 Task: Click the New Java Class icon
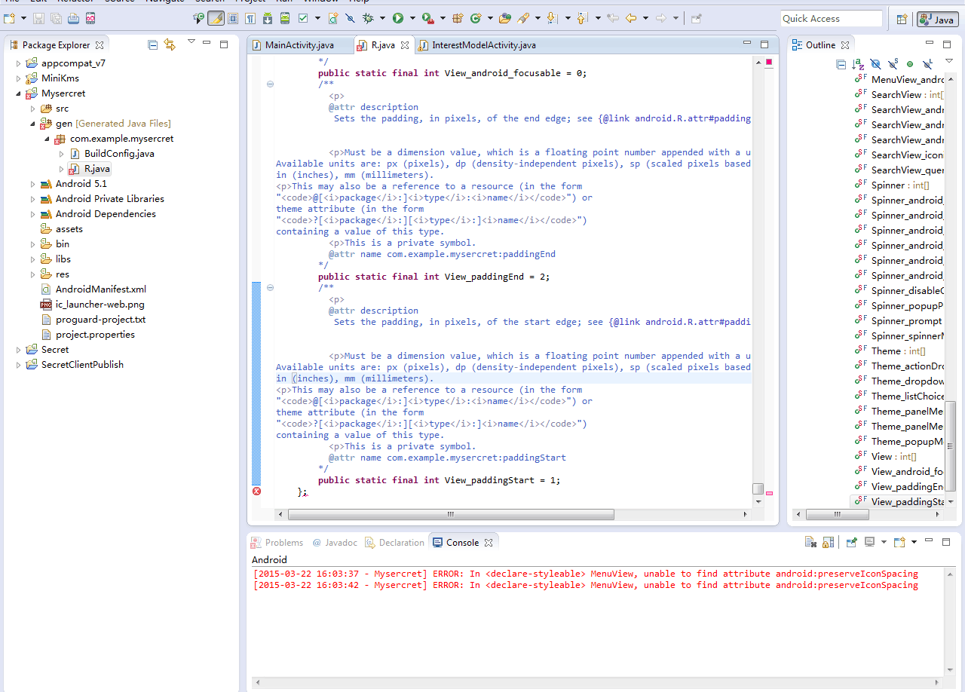pyautogui.click(x=476, y=18)
